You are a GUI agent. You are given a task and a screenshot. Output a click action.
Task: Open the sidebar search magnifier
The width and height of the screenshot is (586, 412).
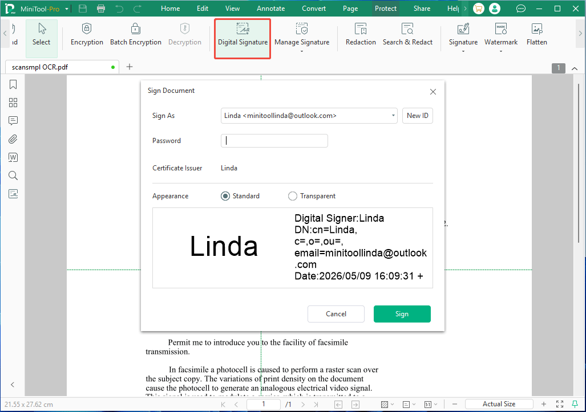pyautogui.click(x=13, y=176)
